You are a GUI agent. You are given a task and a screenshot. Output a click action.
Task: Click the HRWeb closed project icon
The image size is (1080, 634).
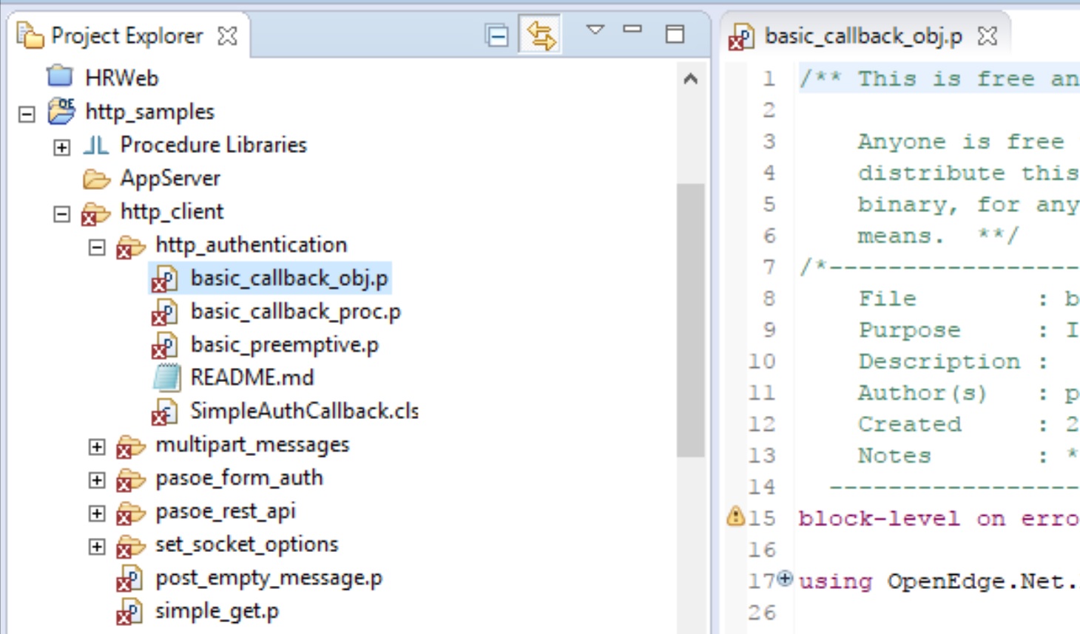pos(60,76)
